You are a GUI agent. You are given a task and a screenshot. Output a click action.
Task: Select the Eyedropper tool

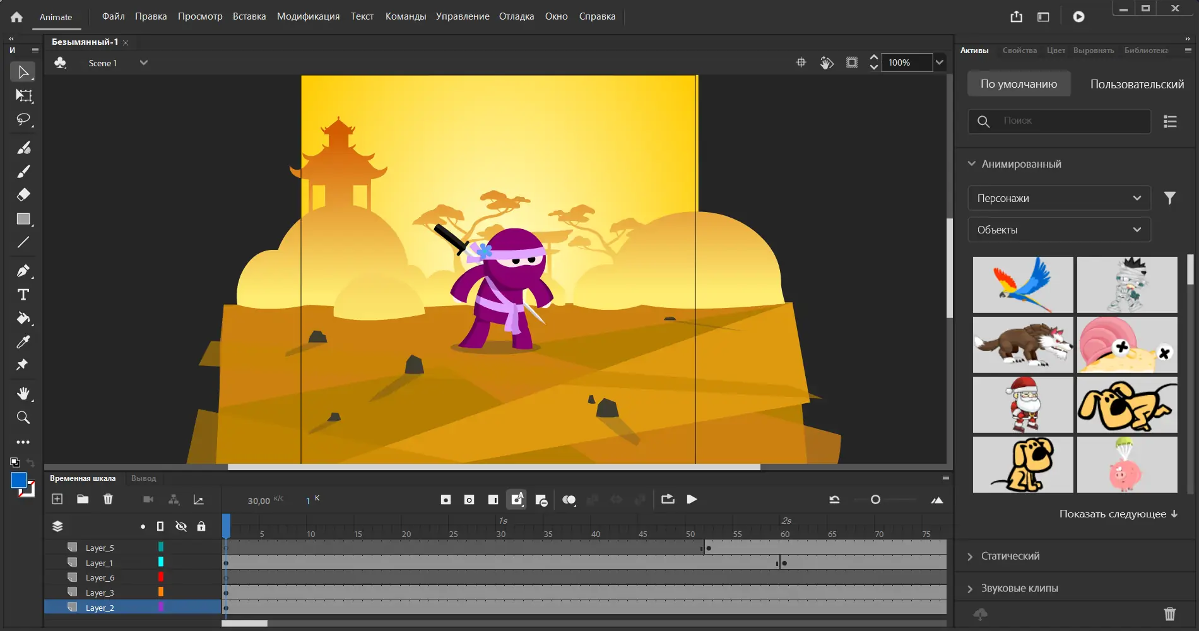[x=23, y=342]
